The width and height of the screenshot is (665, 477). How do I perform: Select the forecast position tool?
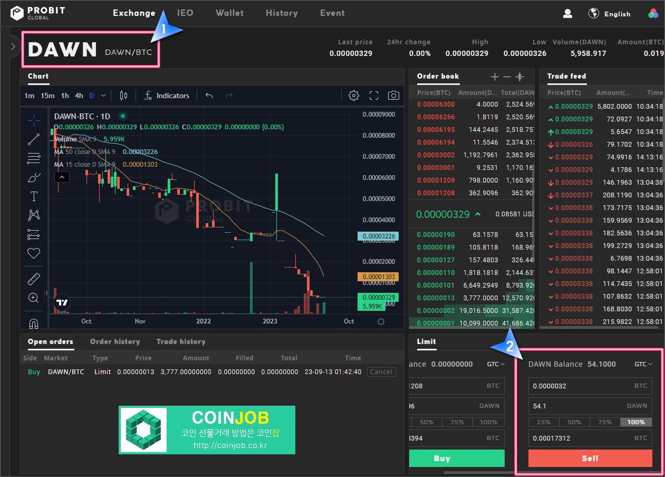point(34,234)
